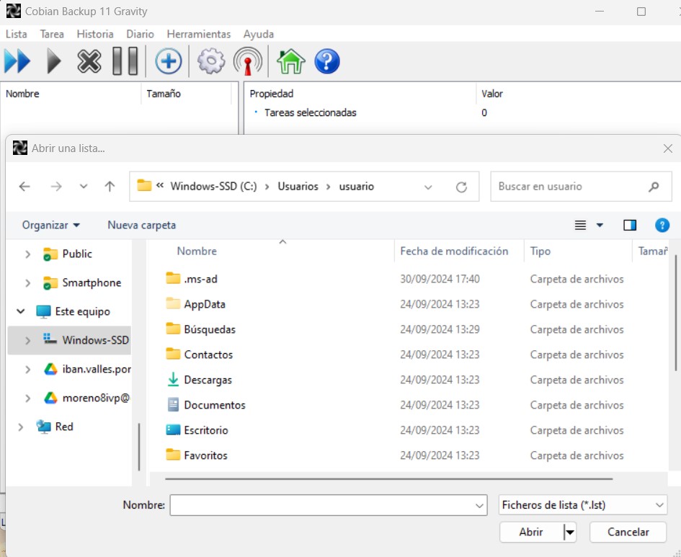The height and width of the screenshot is (557, 681).
Task: Click the Add new task plus icon
Action: (168, 61)
